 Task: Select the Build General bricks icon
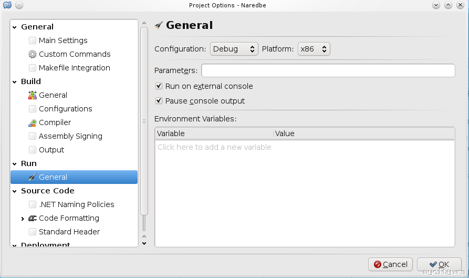click(x=33, y=95)
